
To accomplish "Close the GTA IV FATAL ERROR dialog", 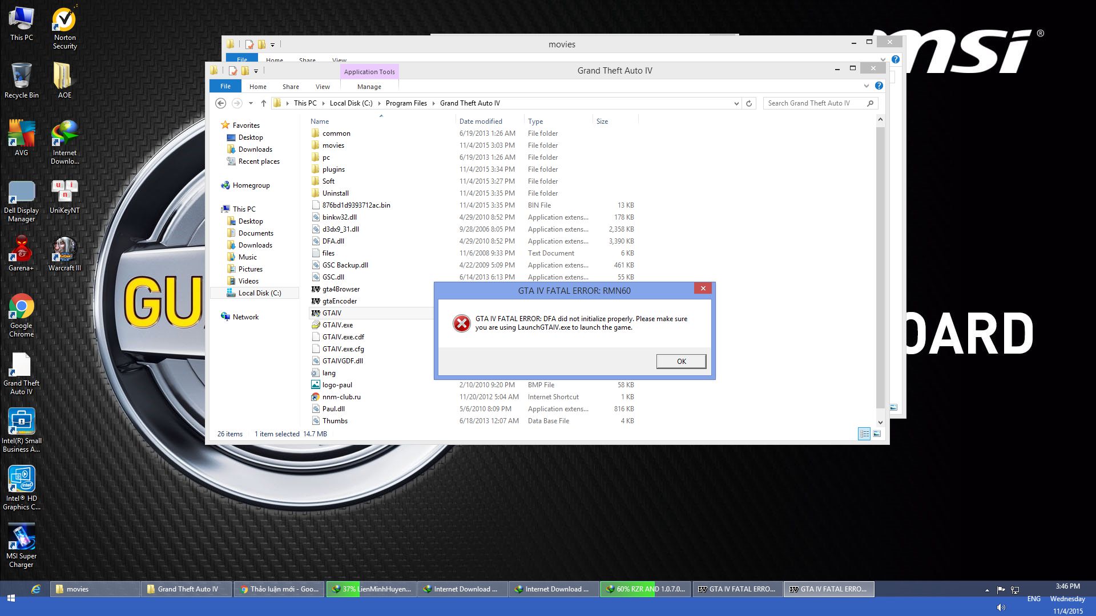I will tap(703, 289).
